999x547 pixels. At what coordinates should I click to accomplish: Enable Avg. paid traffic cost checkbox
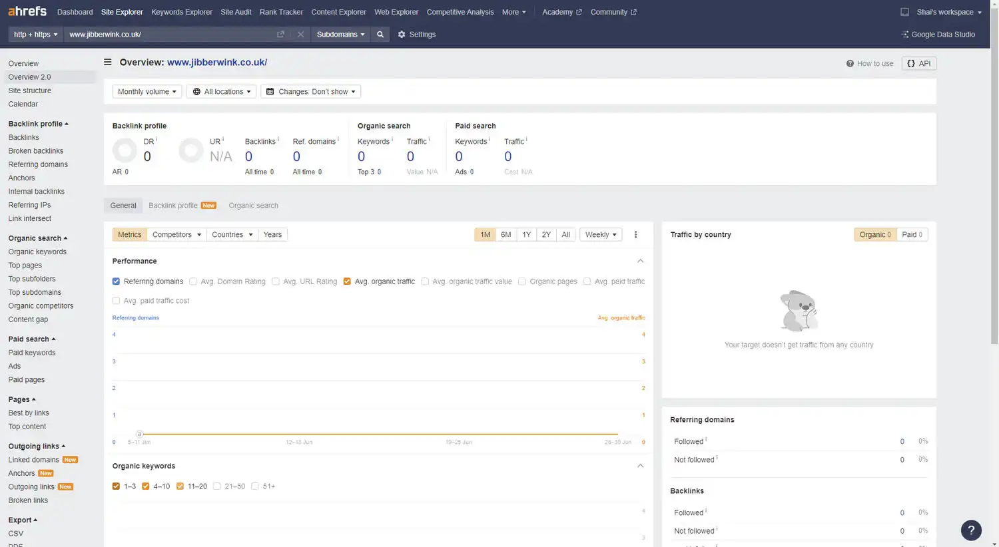tap(116, 301)
